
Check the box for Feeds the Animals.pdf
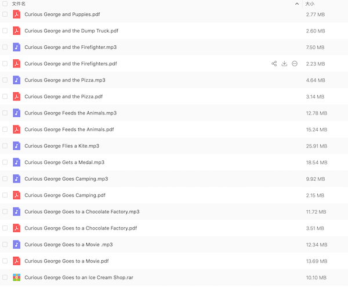click(5, 130)
